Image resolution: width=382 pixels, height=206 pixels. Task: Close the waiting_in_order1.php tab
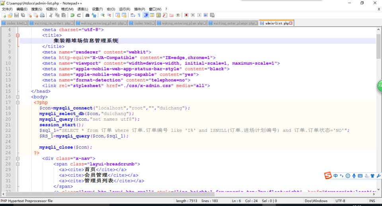click(72, 23)
